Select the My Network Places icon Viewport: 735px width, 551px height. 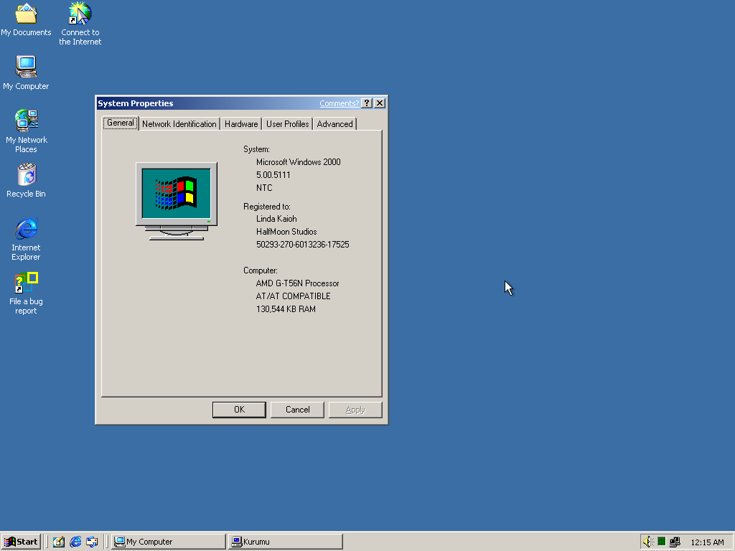coord(26,131)
